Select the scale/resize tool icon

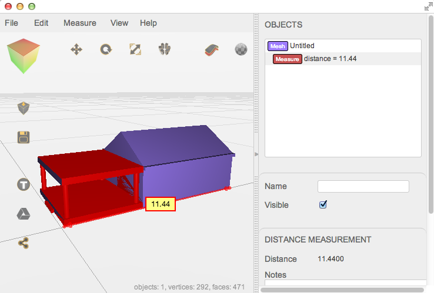(x=135, y=49)
